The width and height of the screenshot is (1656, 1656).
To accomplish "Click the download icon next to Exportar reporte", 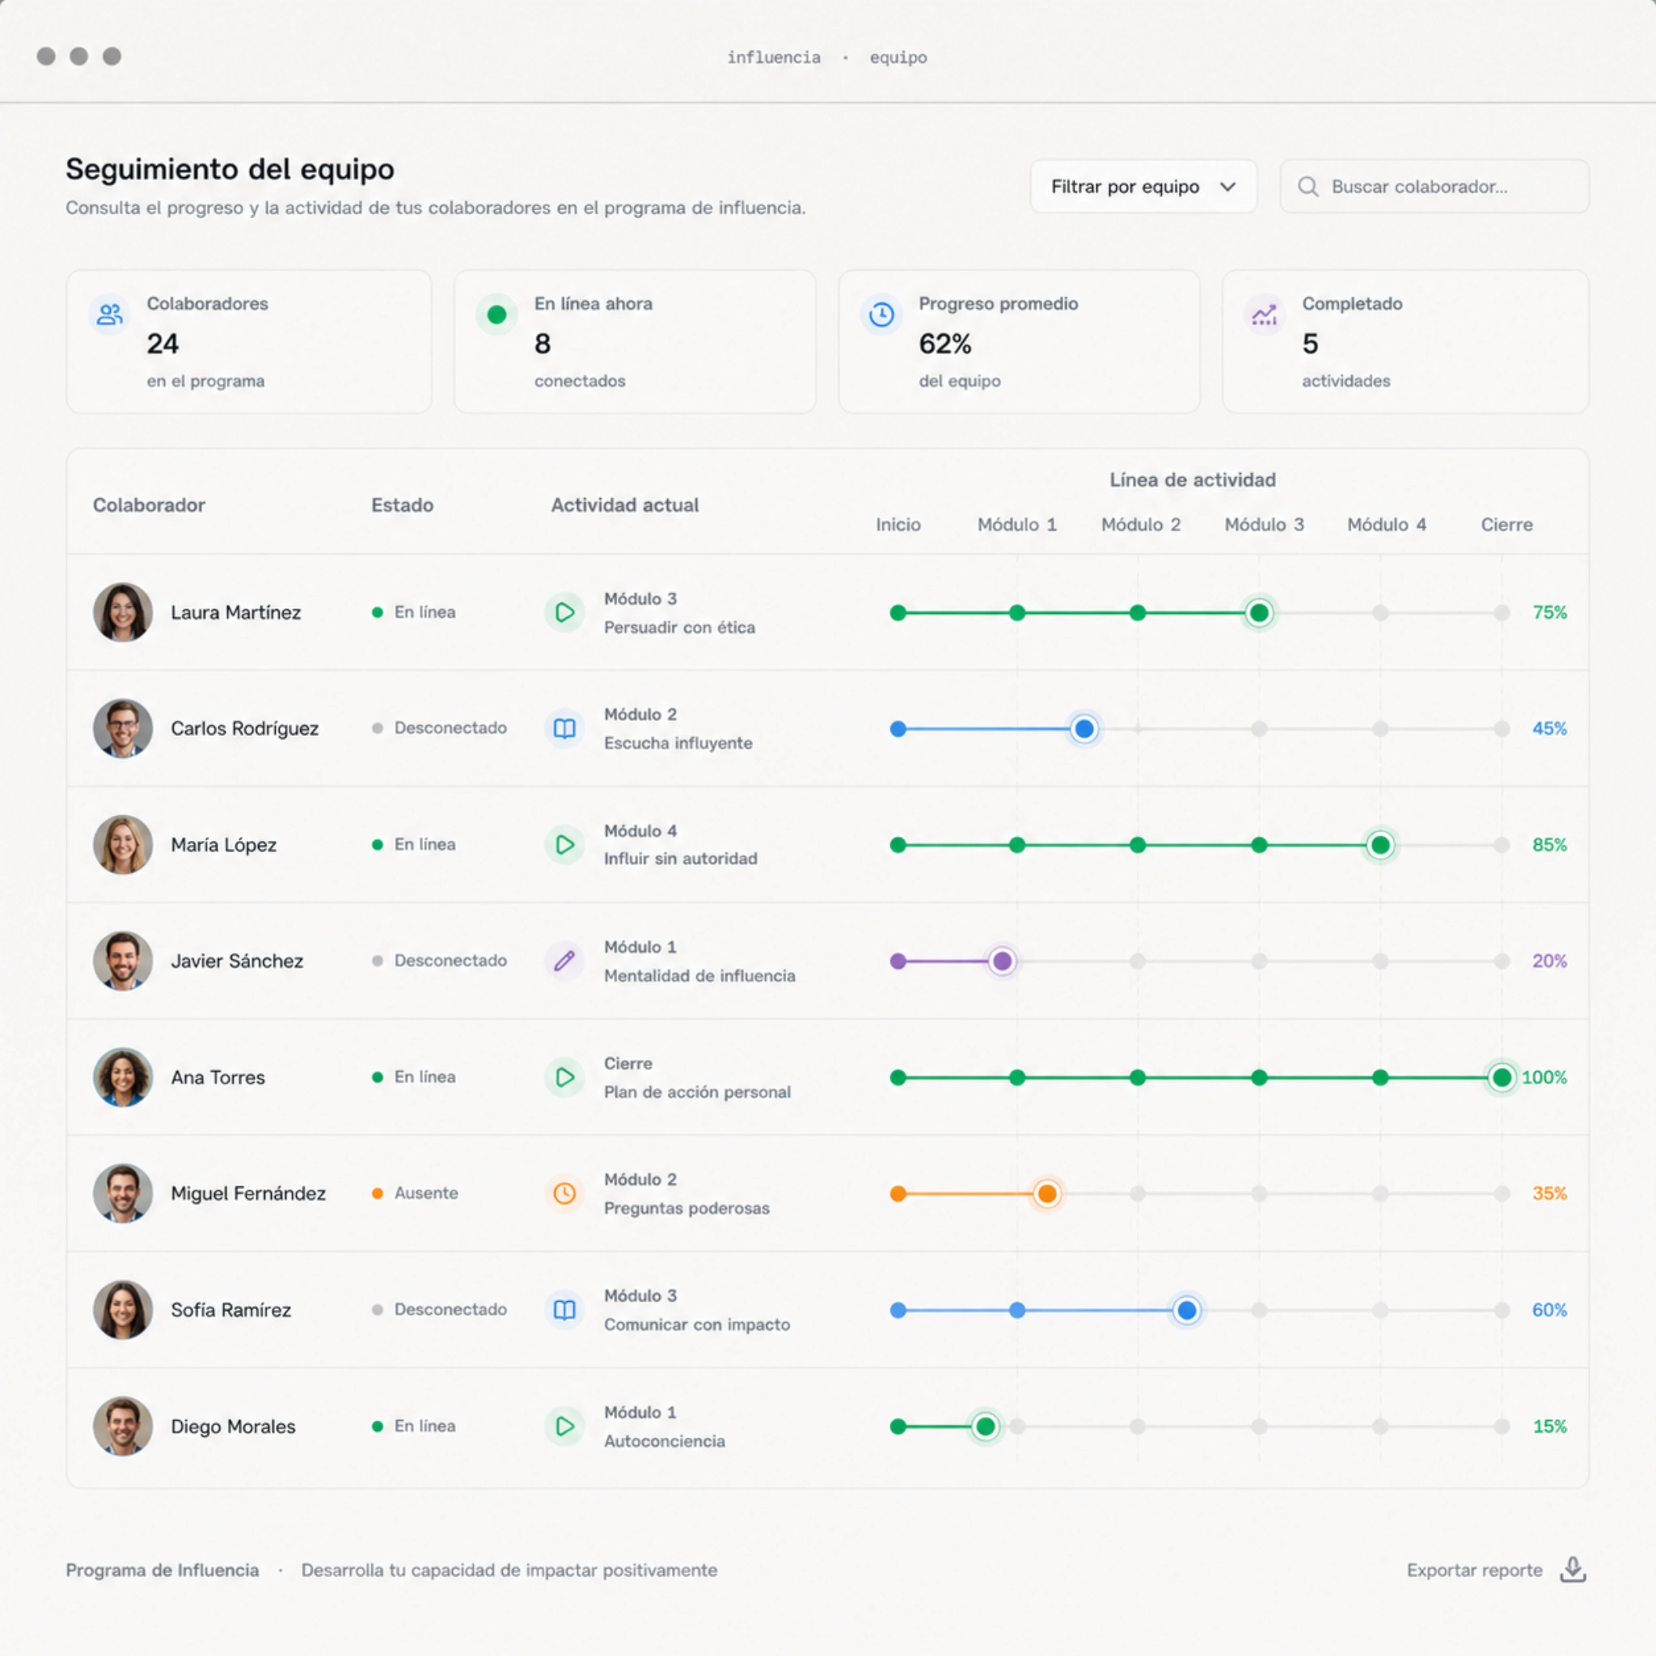I will click(1573, 1569).
